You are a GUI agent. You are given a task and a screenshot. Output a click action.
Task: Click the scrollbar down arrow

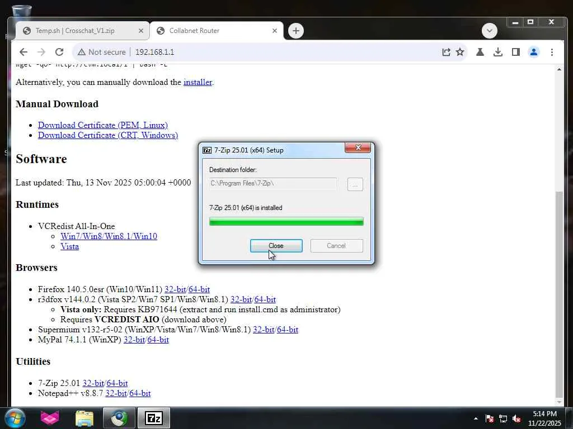(x=559, y=402)
